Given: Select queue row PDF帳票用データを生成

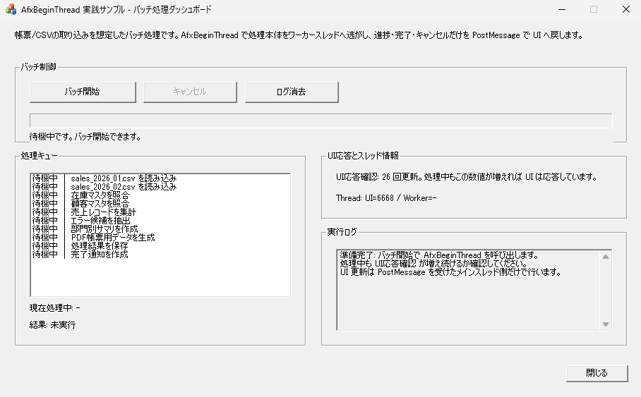Looking at the screenshot, I should (160, 238).
